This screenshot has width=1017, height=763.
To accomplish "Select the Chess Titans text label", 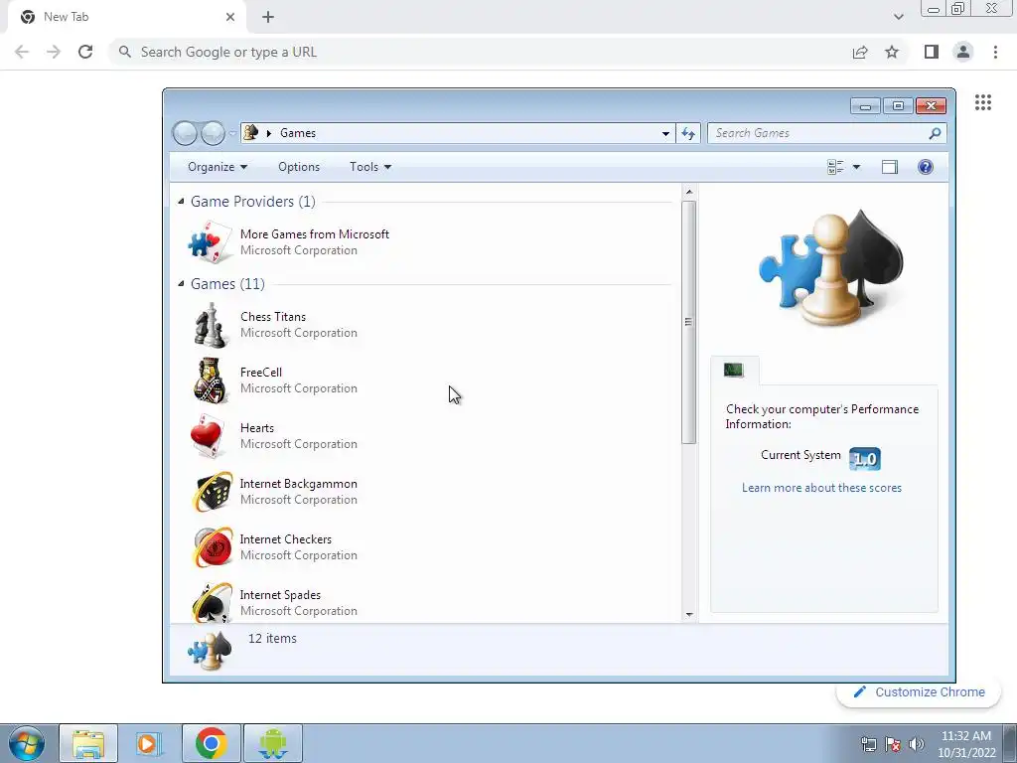I will 273,317.
